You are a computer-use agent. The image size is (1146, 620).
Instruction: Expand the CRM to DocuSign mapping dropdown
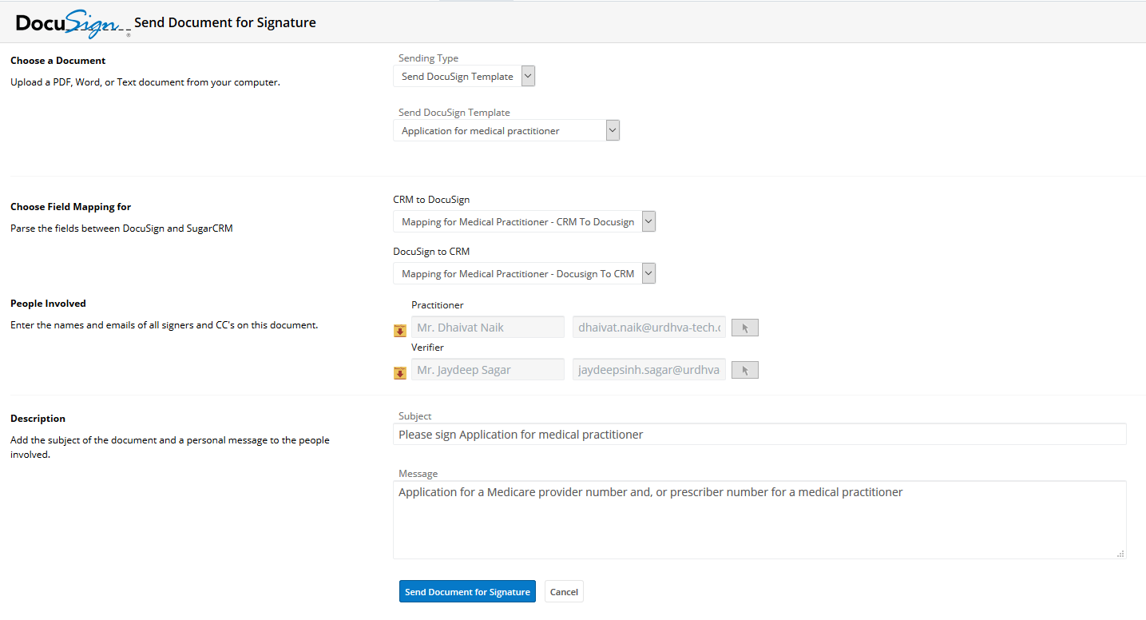[524, 221]
